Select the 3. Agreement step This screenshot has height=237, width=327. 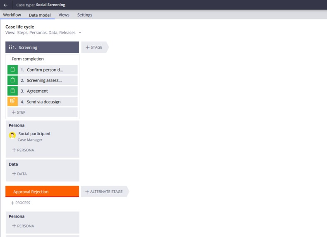click(42, 91)
